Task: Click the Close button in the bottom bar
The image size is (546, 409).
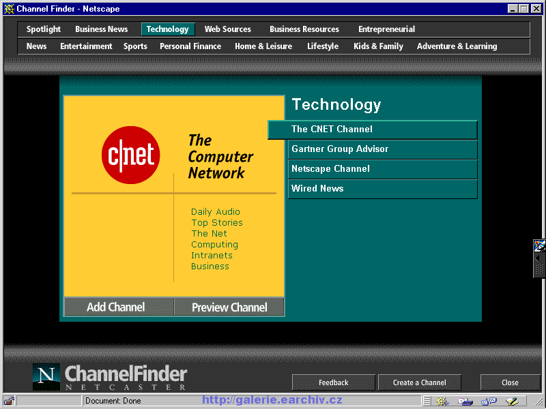Action: click(x=510, y=382)
